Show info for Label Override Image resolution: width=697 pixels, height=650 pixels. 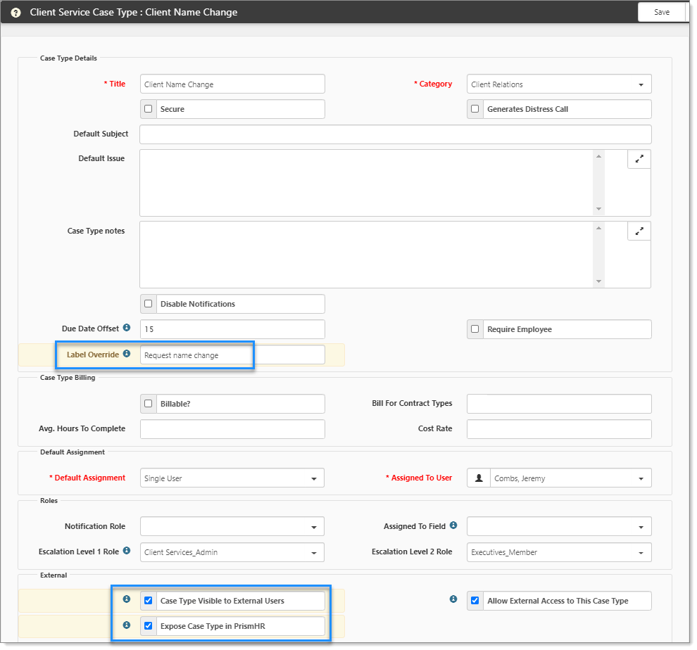tap(127, 354)
